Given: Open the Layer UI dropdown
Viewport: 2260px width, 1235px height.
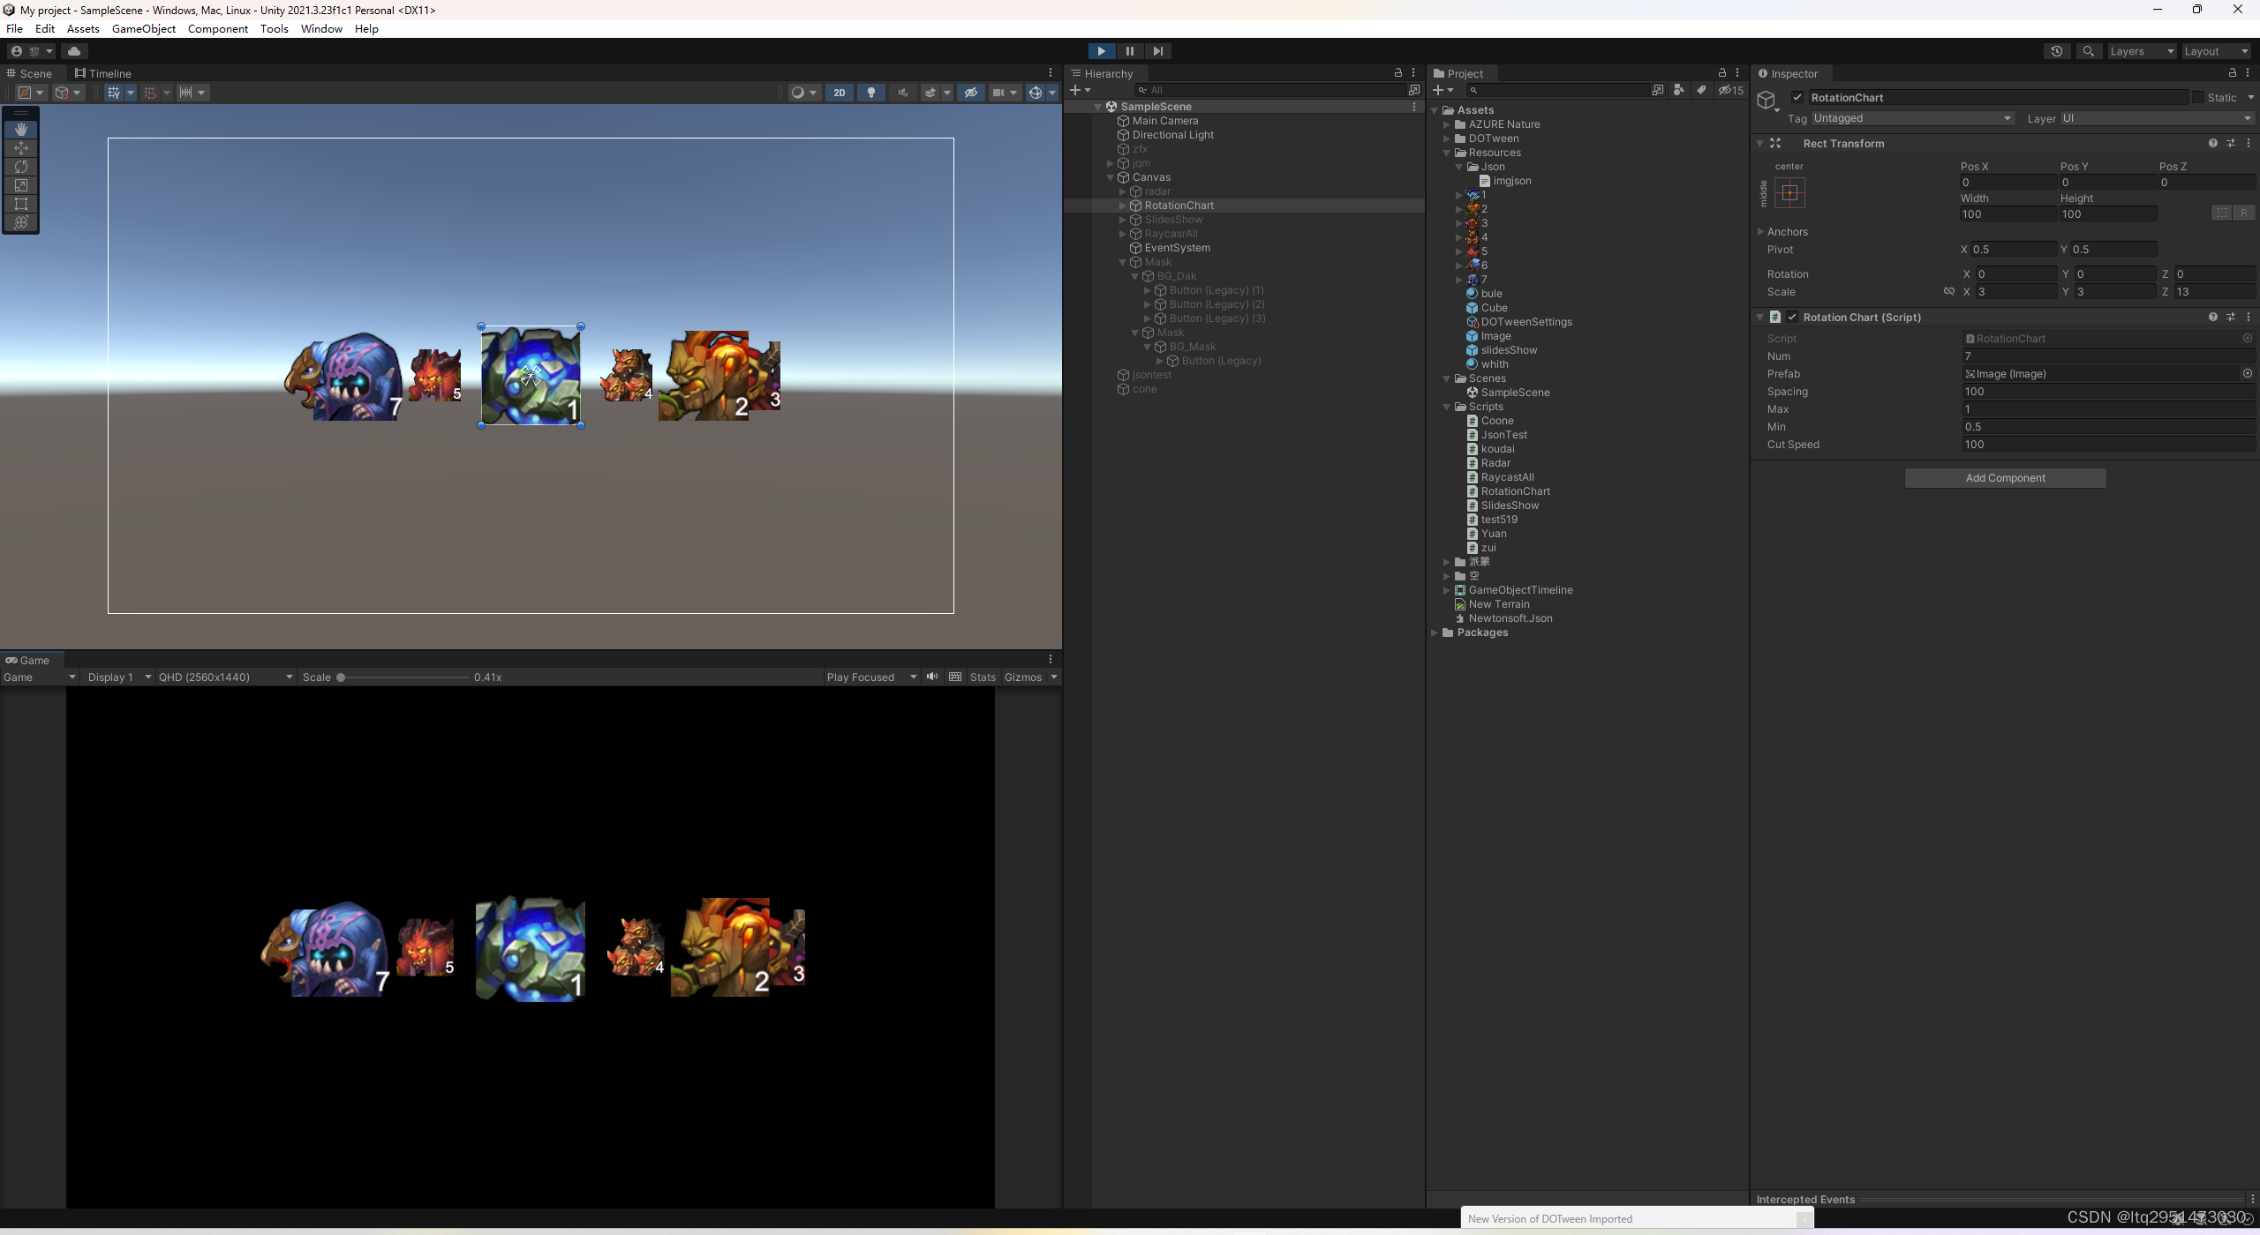Looking at the screenshot, I should coord(2156,118).
